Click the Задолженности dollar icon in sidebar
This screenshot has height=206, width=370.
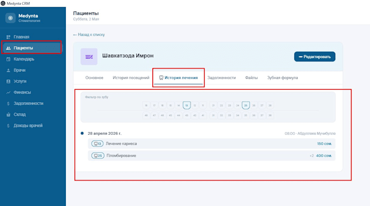pos(8,103)
